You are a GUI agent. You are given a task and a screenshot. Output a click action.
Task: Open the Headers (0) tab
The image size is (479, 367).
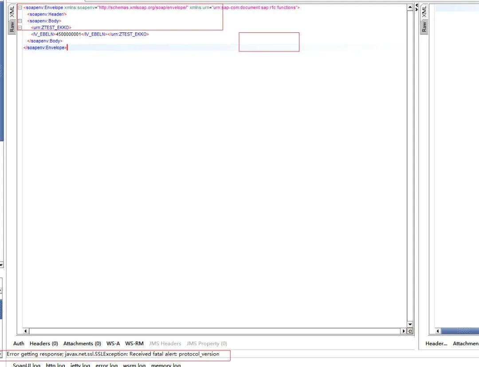pyautogui.click(x=43, y=343)
